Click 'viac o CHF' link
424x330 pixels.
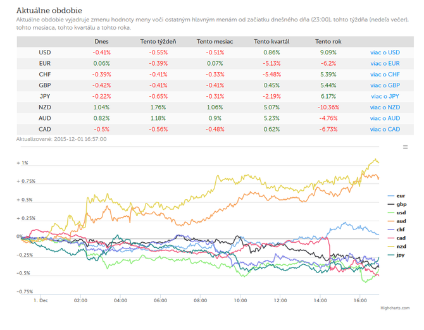coord(385,74)
